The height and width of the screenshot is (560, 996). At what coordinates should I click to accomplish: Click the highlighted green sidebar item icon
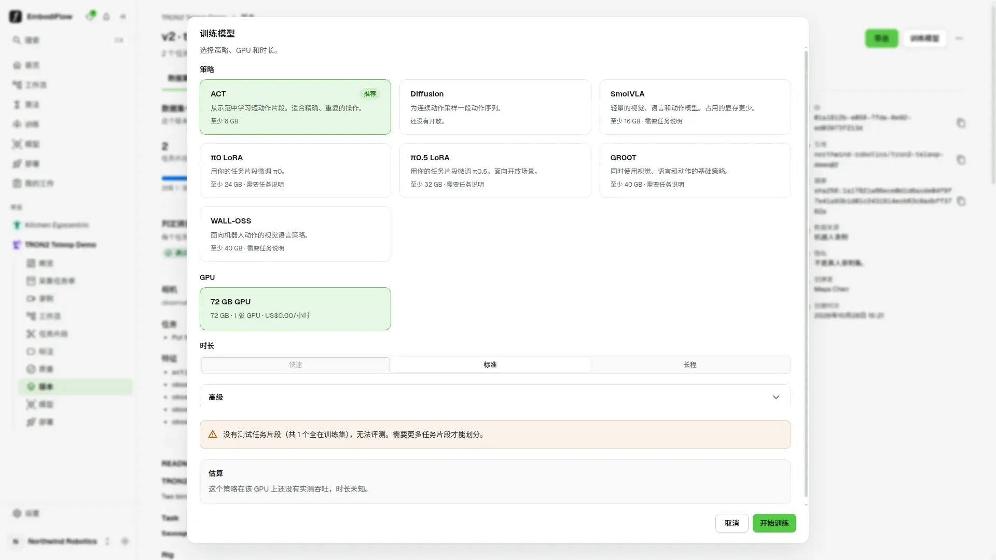(31, 387)
